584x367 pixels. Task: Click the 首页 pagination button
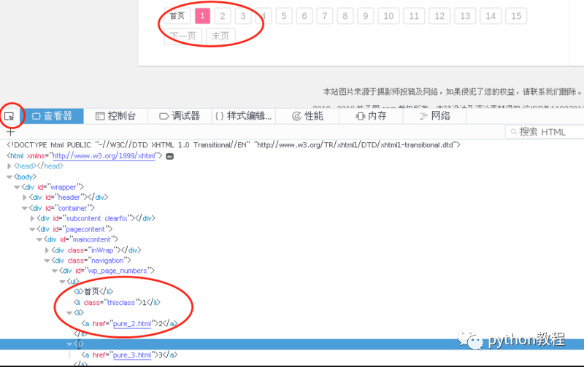(x=177, y=16)
